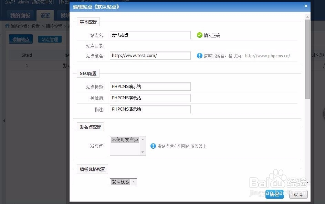Open the 设置 tab
The image size is (325, 204).
(x=45, y=15)
